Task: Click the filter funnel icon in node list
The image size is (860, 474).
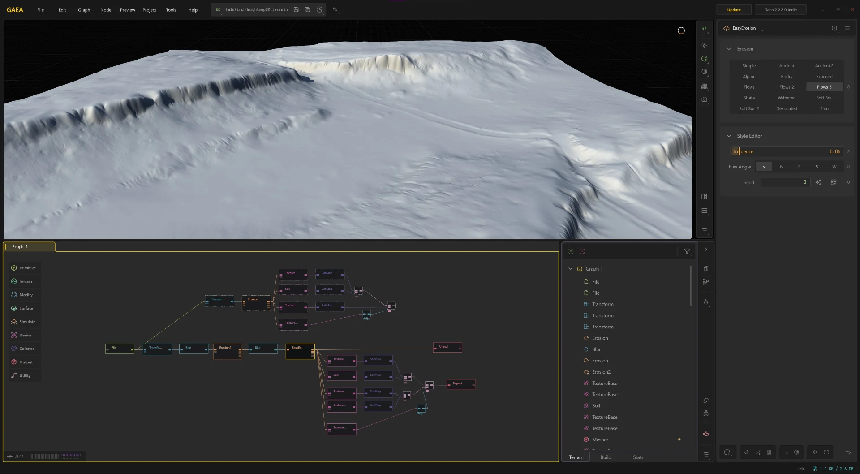Action: click(687, 251)
